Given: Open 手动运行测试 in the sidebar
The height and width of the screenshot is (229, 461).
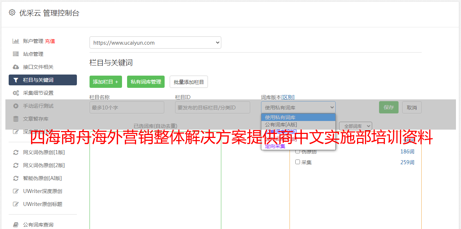Looking at the screenshot, I should coord(38,106).
